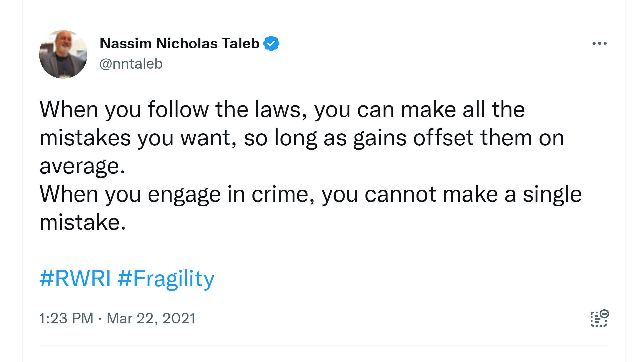Click the tweet line starting "When you follow"
Screen dimensions: 644x362
tap(282, 109)
